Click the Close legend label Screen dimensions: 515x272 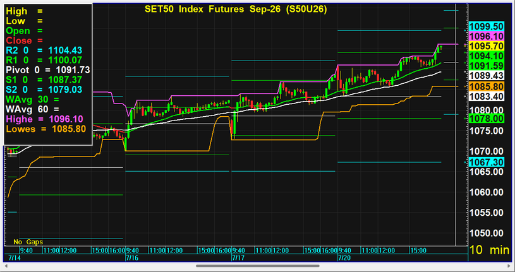19,40
